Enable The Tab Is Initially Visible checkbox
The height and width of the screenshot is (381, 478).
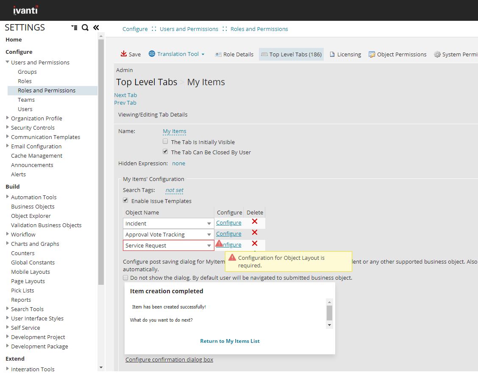point(165,142)
